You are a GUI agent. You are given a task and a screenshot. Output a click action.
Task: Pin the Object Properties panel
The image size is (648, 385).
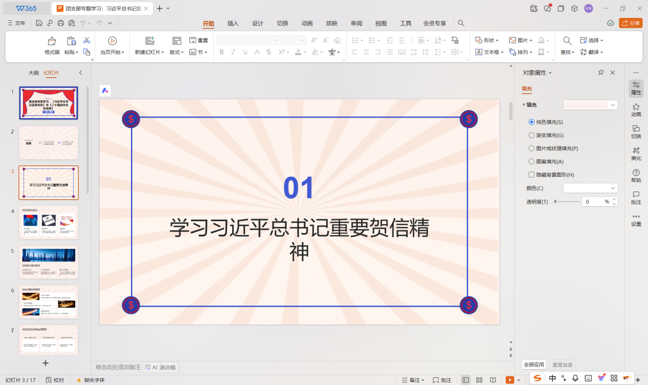[x=601, y=73]
